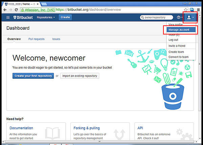Image resolution: width=203 pixels, height=145 pixels.
Task: Click the Dashboard heading text
Action: [18, 28]
